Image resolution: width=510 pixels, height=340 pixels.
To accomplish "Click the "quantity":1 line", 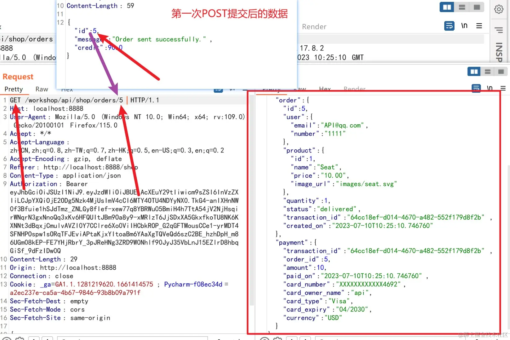I will click(x=307, y=201).
